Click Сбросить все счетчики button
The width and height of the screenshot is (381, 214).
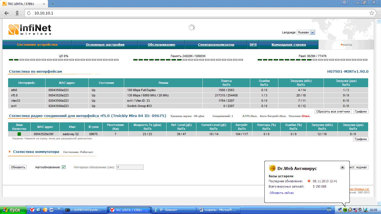point(333,111)
